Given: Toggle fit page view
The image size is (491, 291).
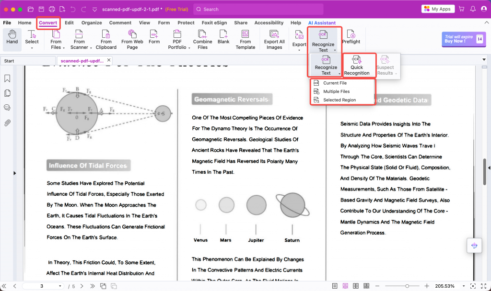Looking at the screenshot, I should pyautogui.click(x=473, y=286).
